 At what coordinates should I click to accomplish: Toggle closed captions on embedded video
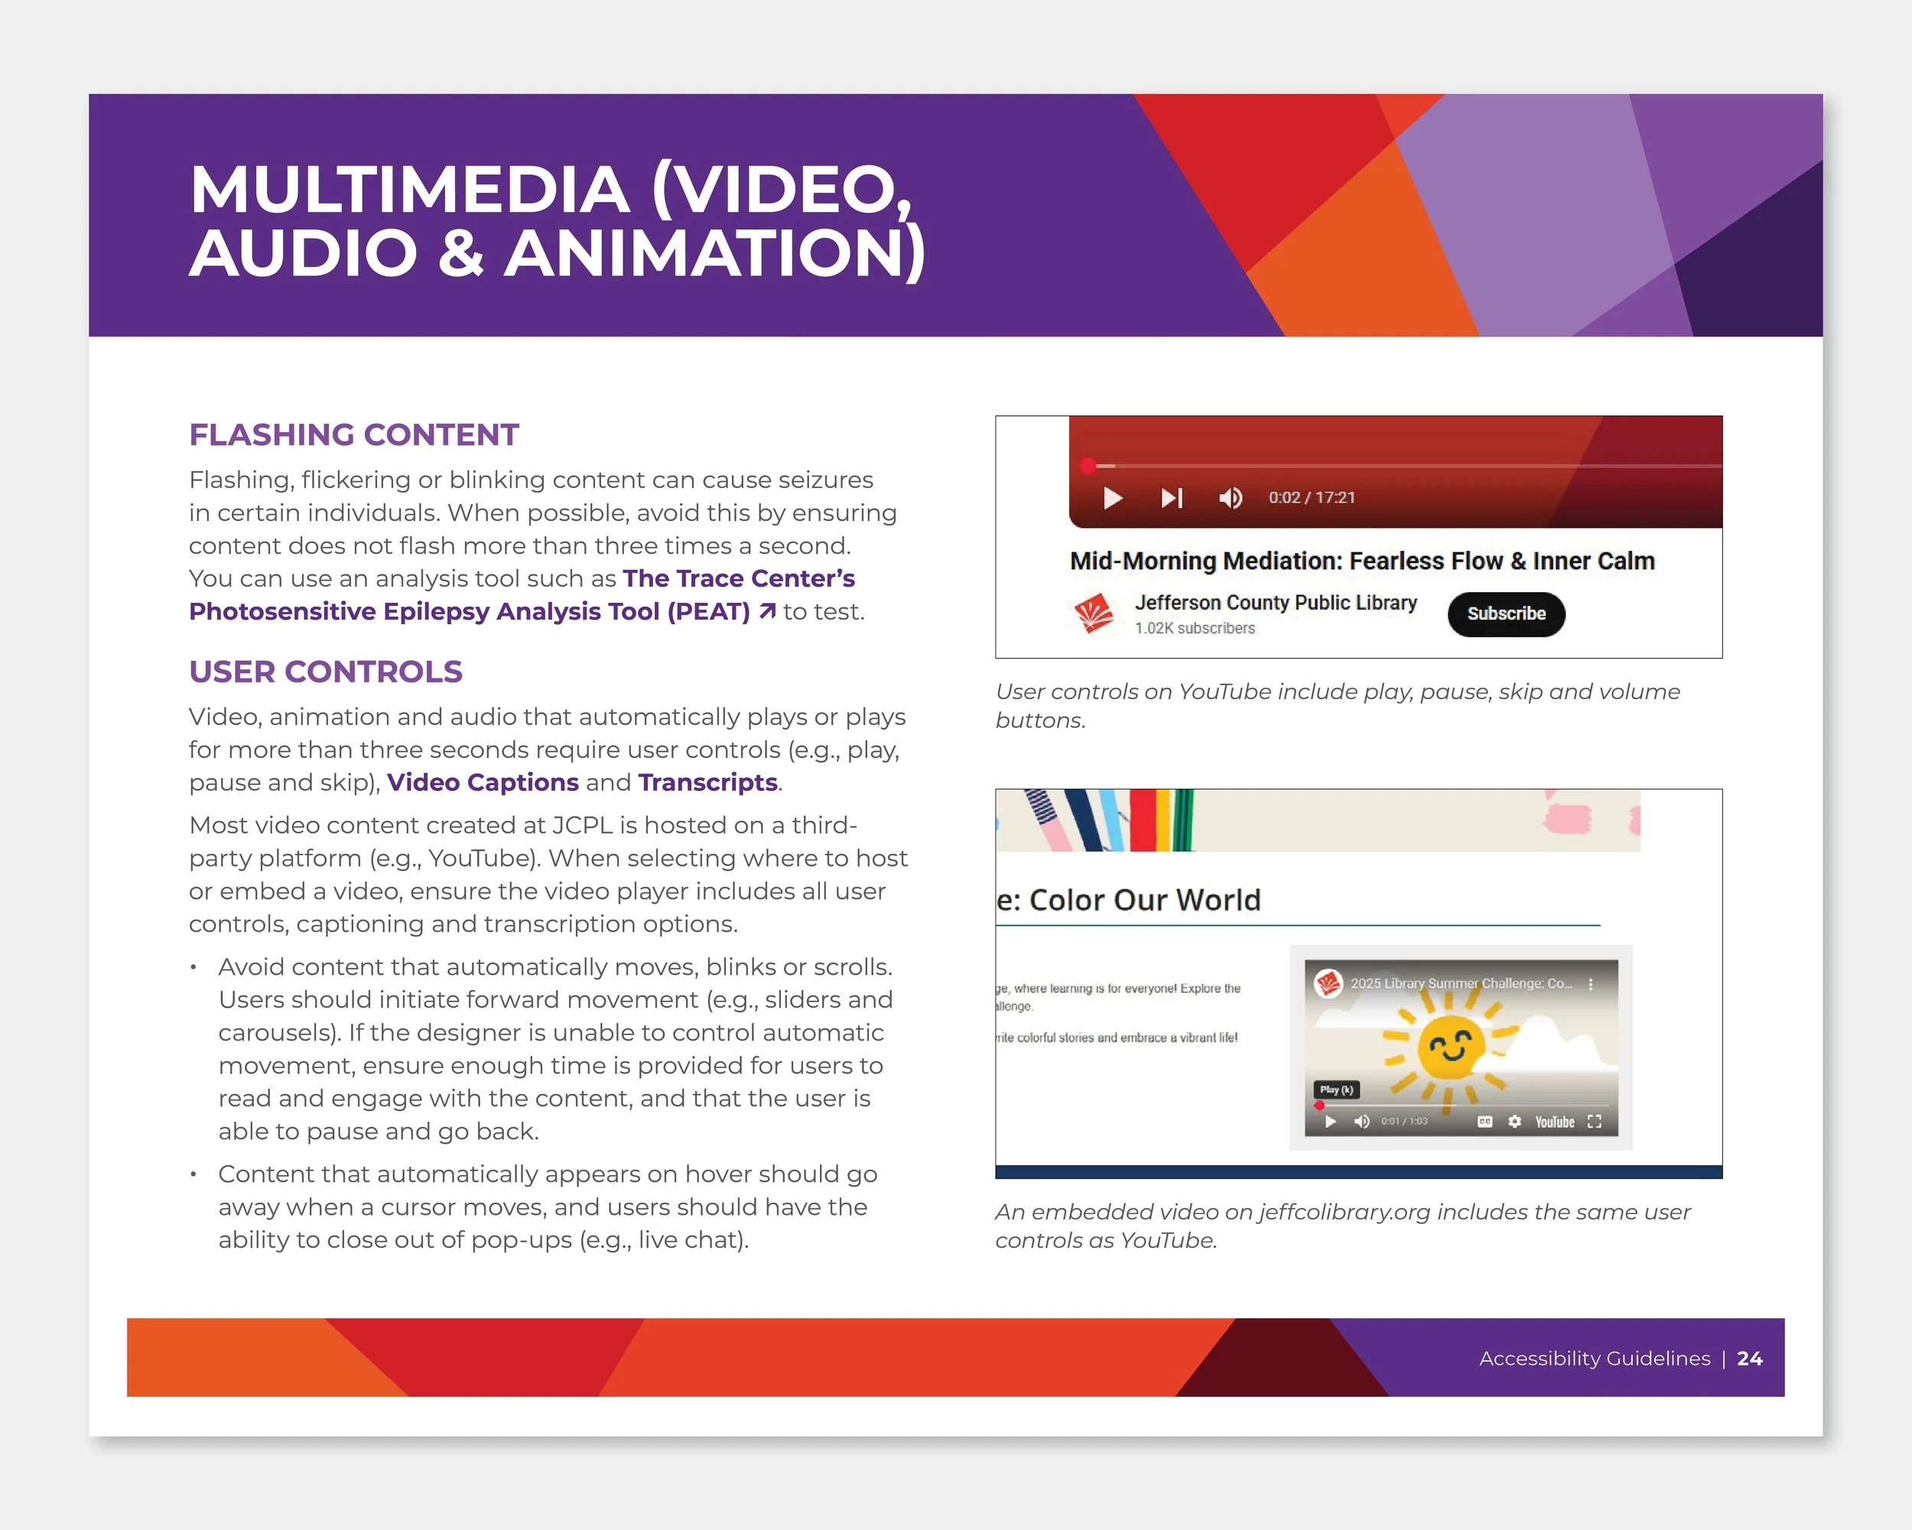[1485, 1122]
